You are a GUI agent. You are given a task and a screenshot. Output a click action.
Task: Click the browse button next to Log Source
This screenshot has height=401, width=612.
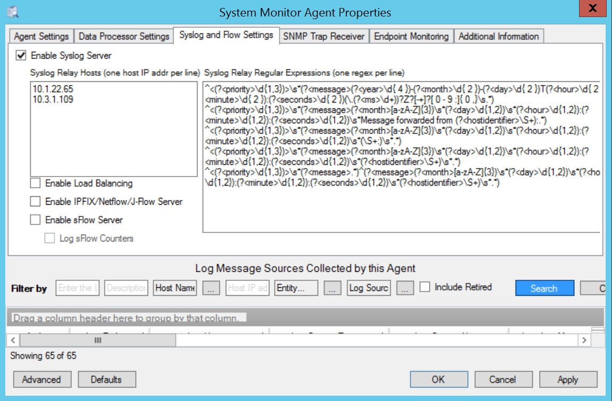405,288
